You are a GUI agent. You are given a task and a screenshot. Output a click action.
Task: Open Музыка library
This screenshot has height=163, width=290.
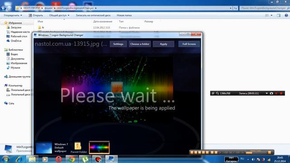coord(15,67)
